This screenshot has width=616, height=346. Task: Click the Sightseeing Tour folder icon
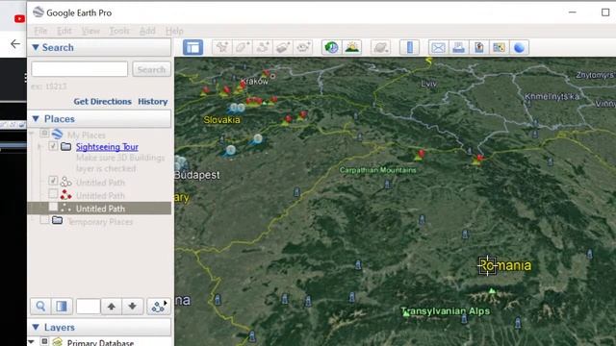click(x=66, y=147)
